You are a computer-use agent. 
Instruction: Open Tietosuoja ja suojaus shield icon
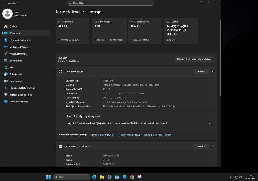6,95
